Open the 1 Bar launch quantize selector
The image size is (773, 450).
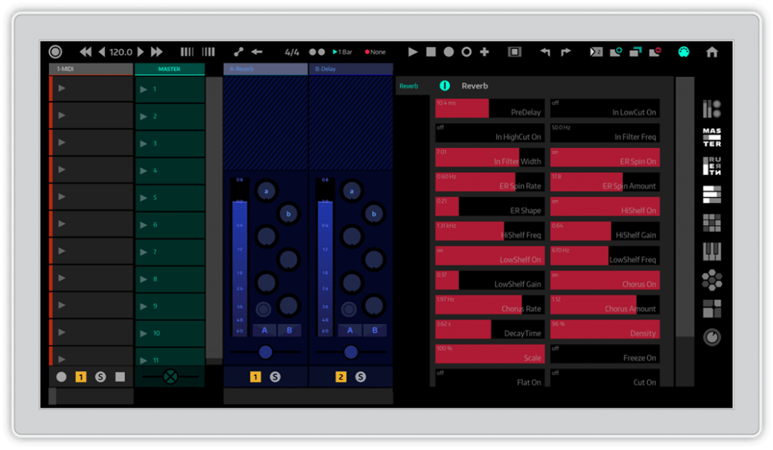[x=343, y=52]
